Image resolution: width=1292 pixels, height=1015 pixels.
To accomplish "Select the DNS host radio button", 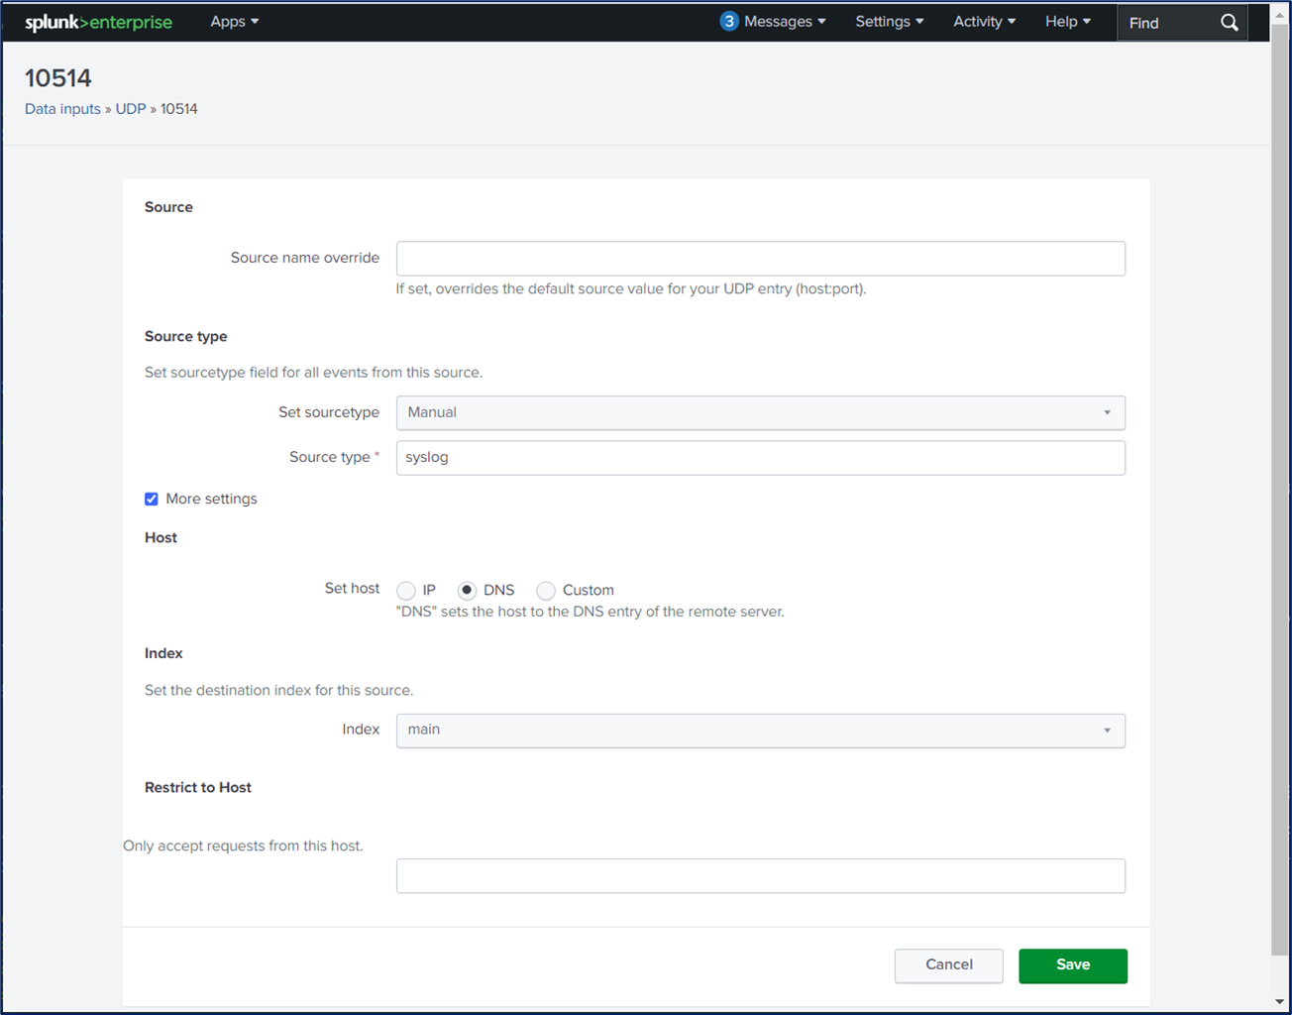I will (x=467, y=590).
